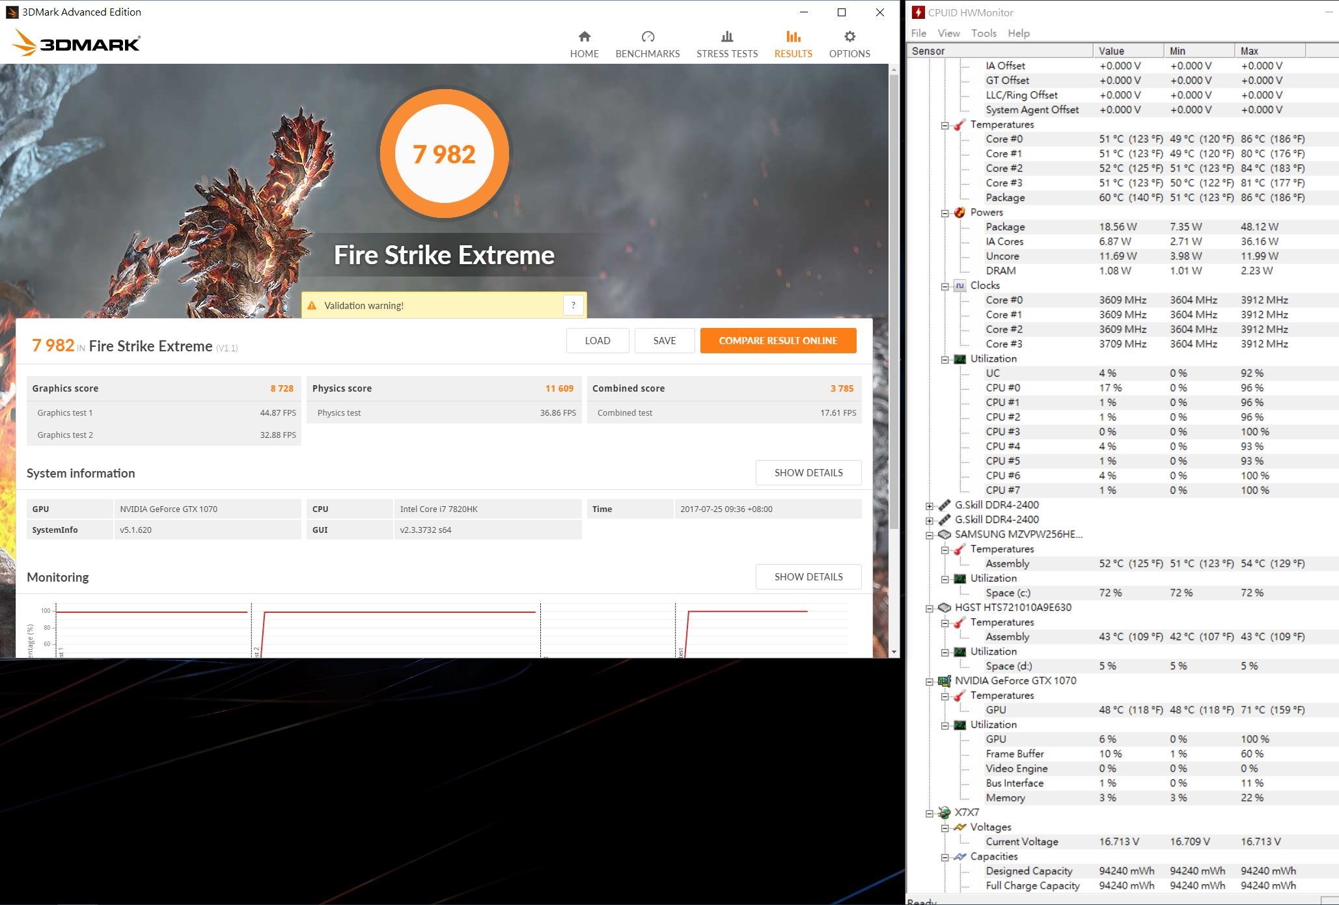1339x905 pixels.
Task: Click the Clocks waveform icon
Action: (x=959, y=286)
